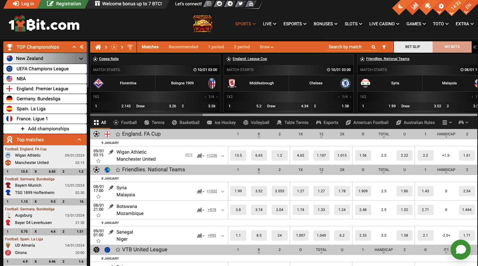
Task: Click the Log in button
Action: coord(23,4)
